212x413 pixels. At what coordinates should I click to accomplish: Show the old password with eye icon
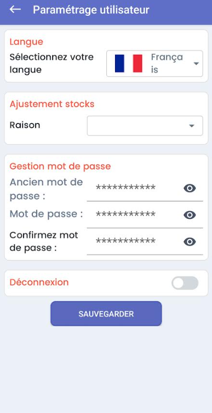coord(190,188)
